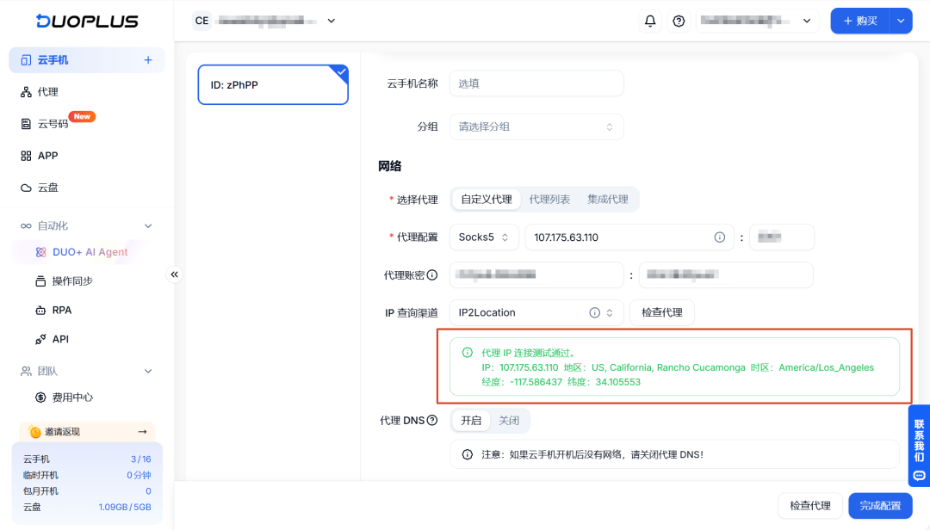Click the 购买 button
930x530 pixels.
(860, 21)
